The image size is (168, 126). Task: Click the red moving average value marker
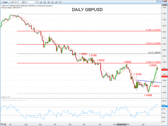pyautogui.click(x=164, y=76)
